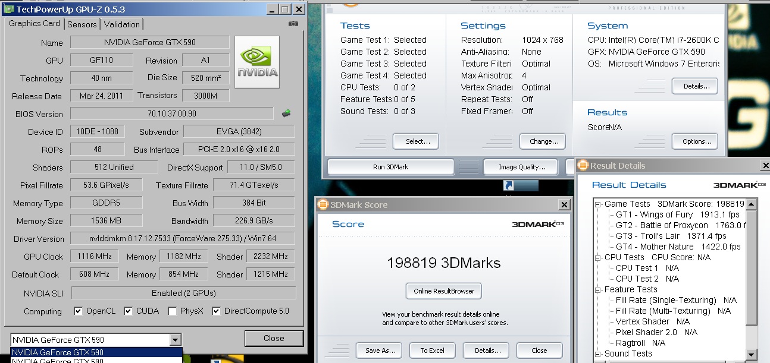The width and height of the screenshot is (770, 363).
Task: Collapse the CPU Tests tree node
Action: coord(598,257)
